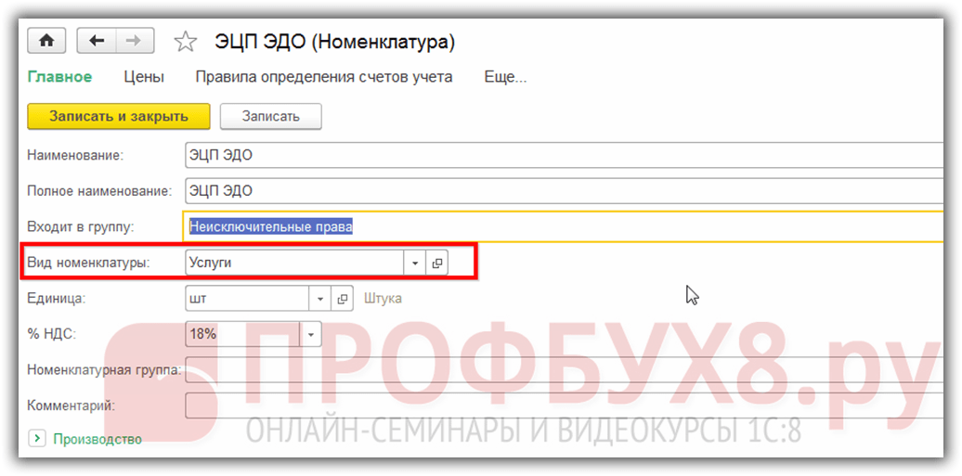Open Правила определения счетов учета tab

point(323,77)
